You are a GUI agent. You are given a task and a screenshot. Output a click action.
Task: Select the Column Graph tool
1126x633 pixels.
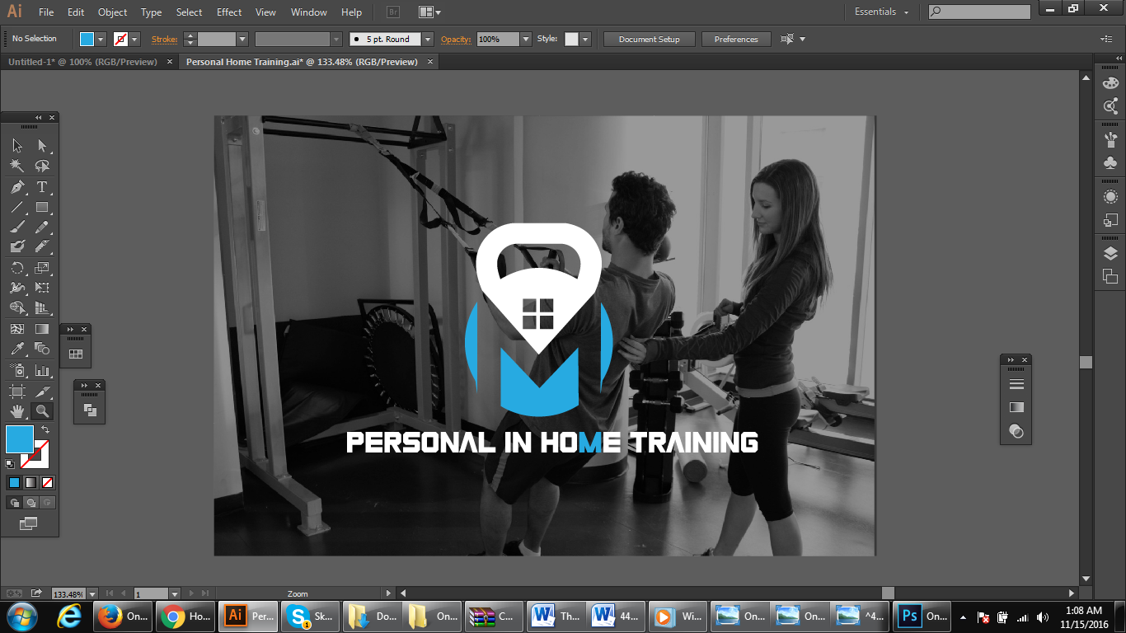click(x=42, y=370)
